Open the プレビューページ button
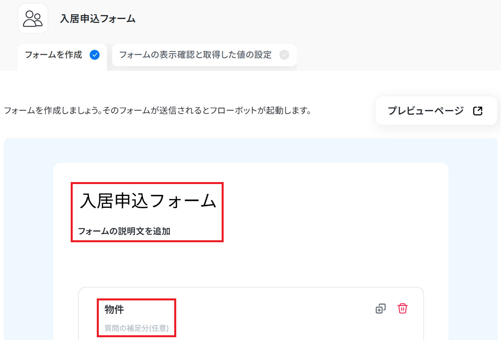The image size is (501, 340). 436,111
